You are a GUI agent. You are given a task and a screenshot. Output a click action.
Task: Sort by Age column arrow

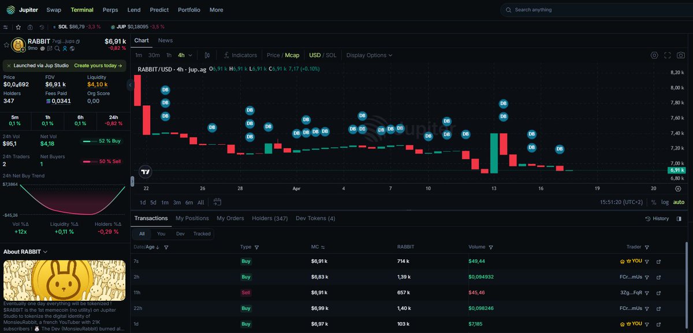coord(158,247)
